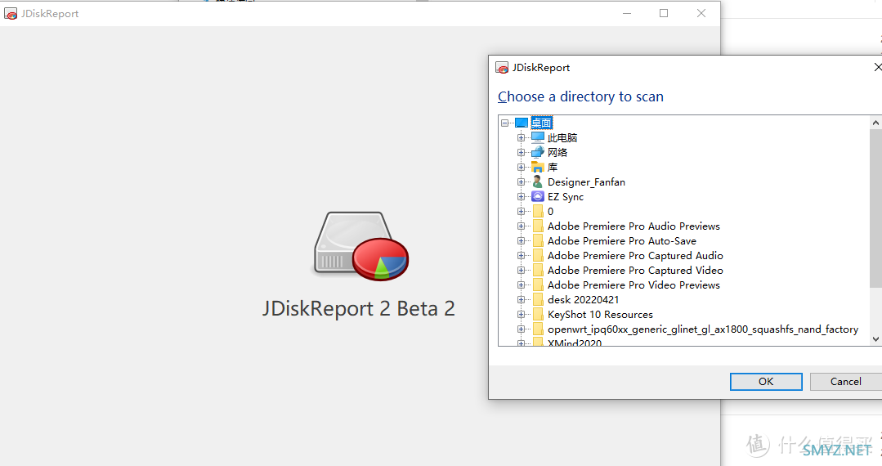Click the JDiskReport icon in the dialog title bar

click(502, 68)
